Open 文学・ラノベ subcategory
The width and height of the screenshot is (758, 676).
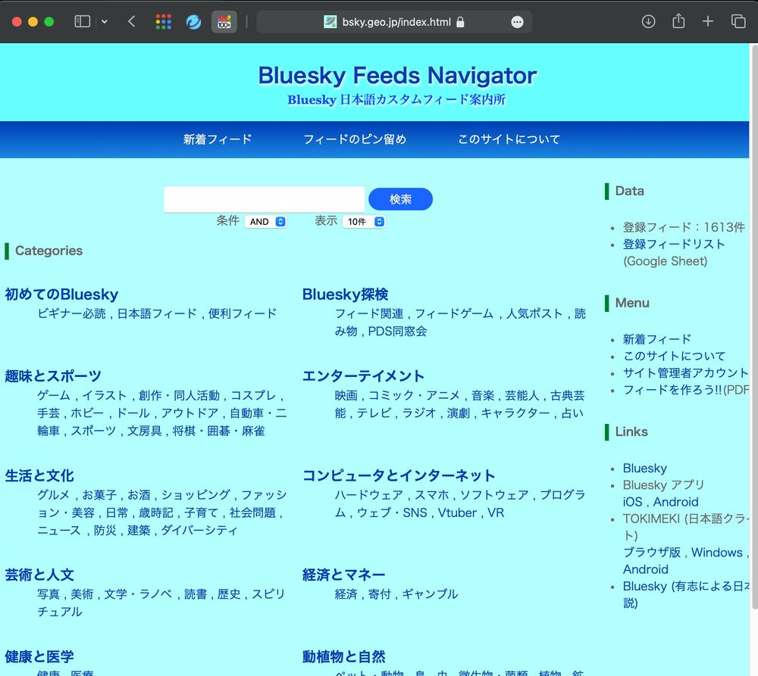coord(138,594)
